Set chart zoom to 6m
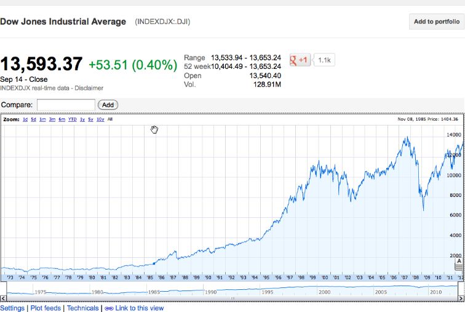This screenshot has height=312, width=465. click(x=62, y=119)
